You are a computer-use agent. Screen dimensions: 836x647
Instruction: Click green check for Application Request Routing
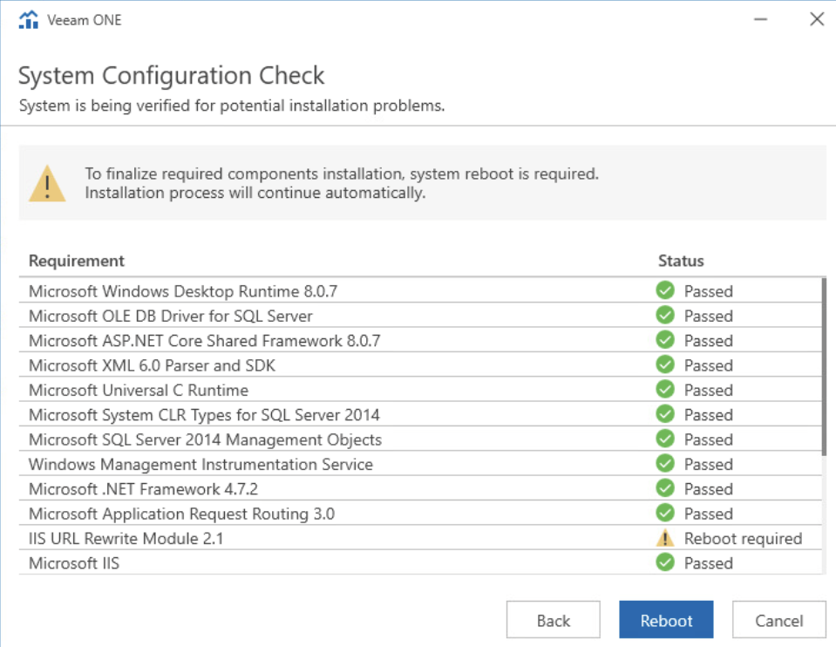pos(665,513)
